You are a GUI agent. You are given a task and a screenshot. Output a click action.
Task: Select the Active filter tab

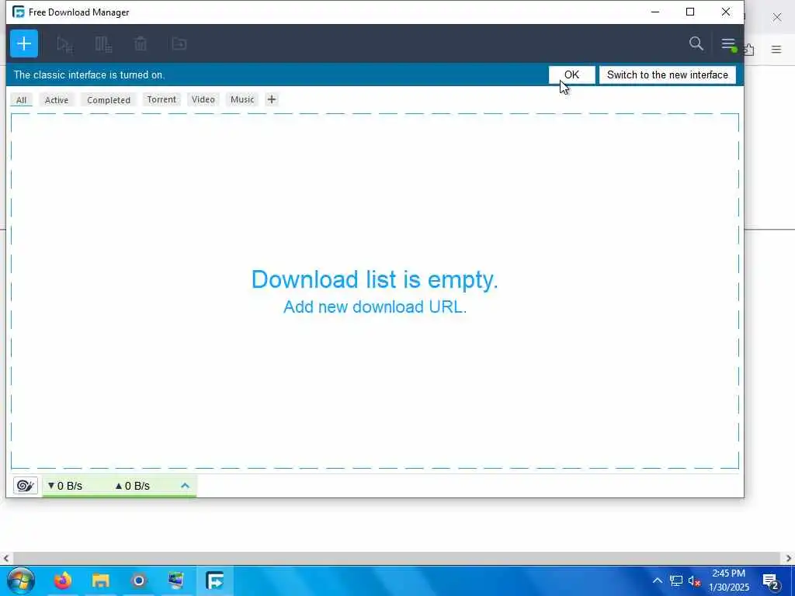tap(56, 100)
